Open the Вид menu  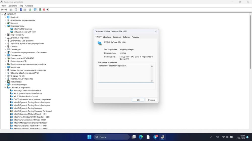[21, 6]
